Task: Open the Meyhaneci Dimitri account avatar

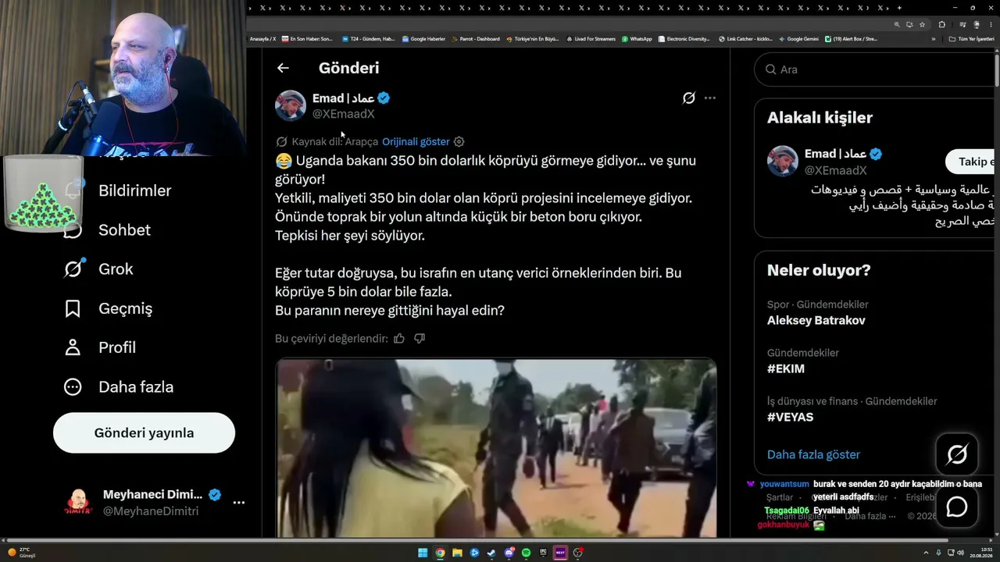Action: pos(77,503)
